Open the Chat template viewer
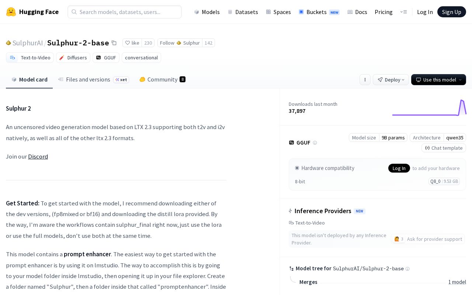472x295 pixels. pyautogui.click(x=444, y=148)
